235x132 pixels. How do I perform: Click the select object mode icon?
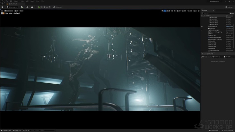point(163,11)
